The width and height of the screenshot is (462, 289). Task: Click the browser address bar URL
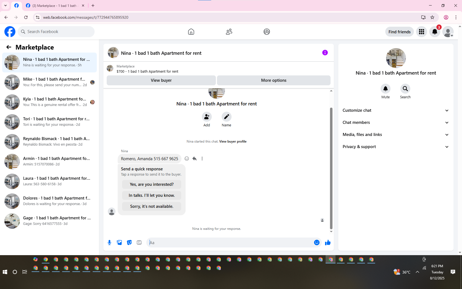[86, 17]
